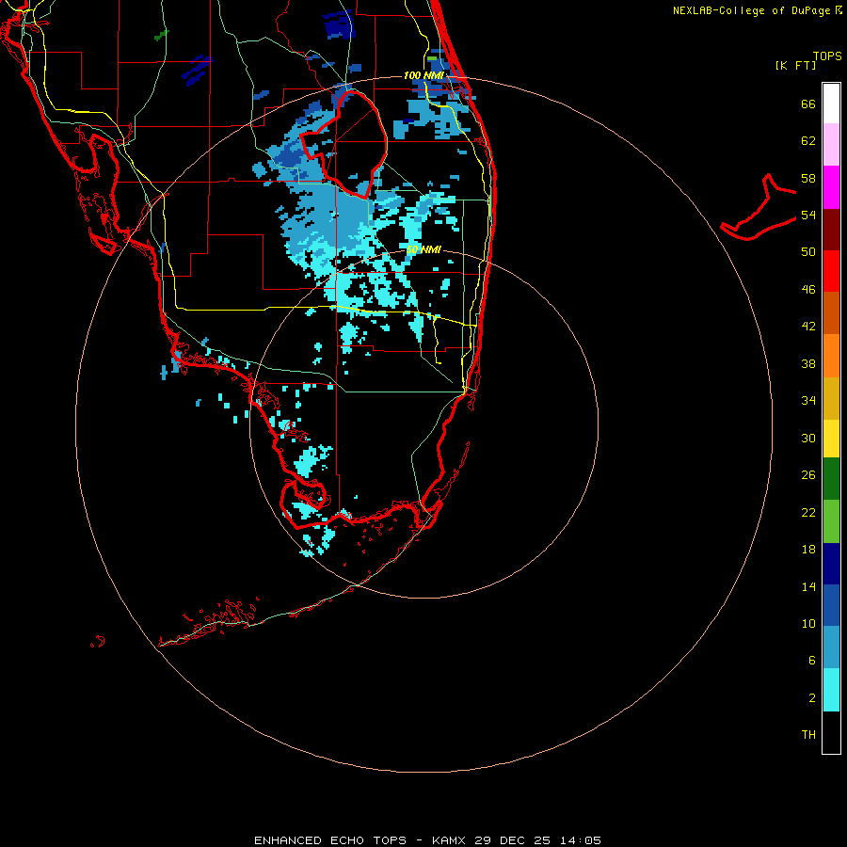Pick the magenta legend color band
Screen dimensions: 847x847
[x=831, y=187]
